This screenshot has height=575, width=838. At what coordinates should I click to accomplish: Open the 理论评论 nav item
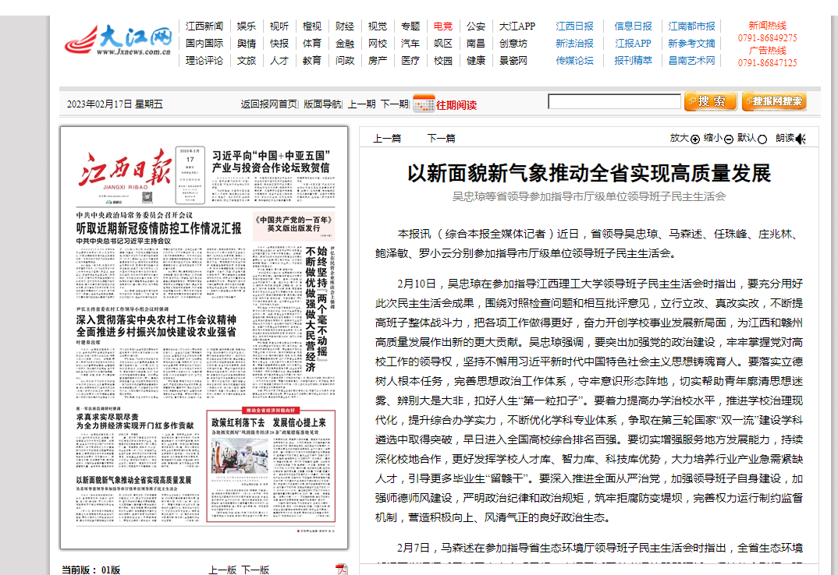204,60
